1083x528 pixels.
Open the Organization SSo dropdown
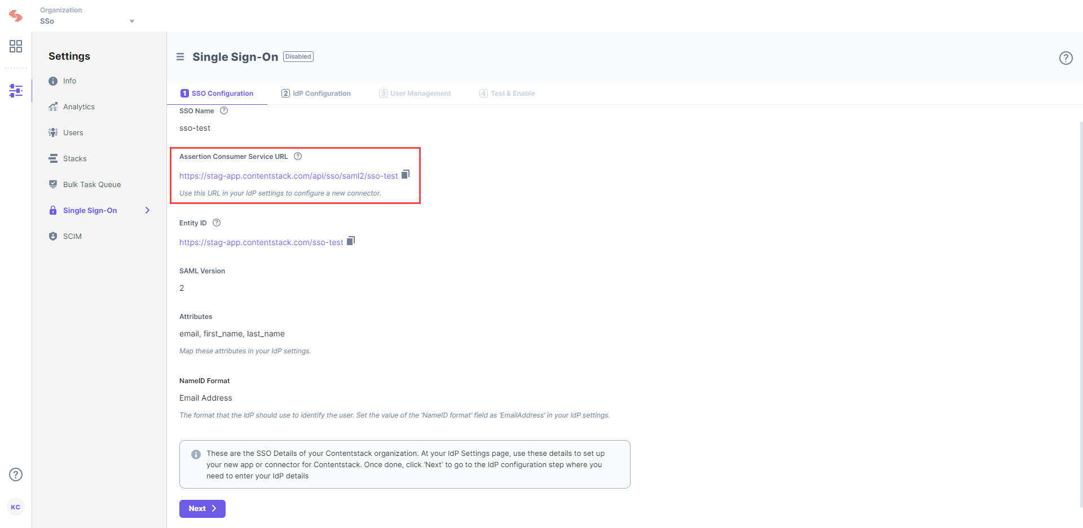87,21
